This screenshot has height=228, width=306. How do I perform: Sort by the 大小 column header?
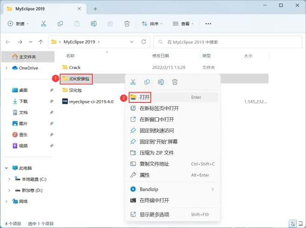[x=248, y=56]
